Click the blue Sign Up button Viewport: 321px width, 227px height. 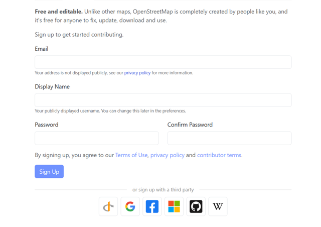tap(49, 171)
